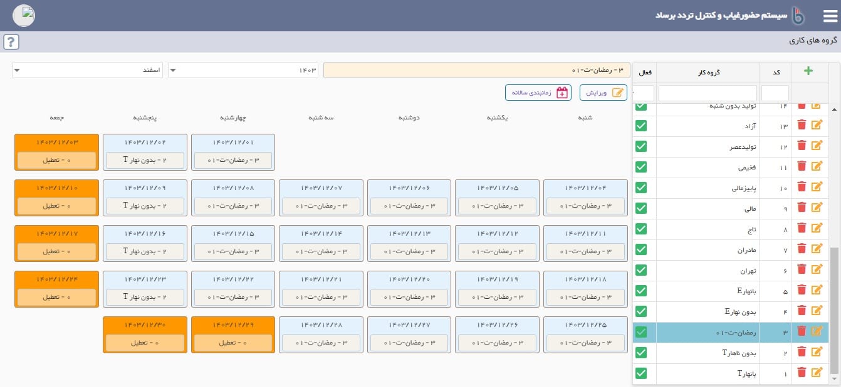Uncheck active checkbox for پاییزمالی group
The height and width of the screenshot is (387, 841).
pyautogui.click(x=641, y=187)
